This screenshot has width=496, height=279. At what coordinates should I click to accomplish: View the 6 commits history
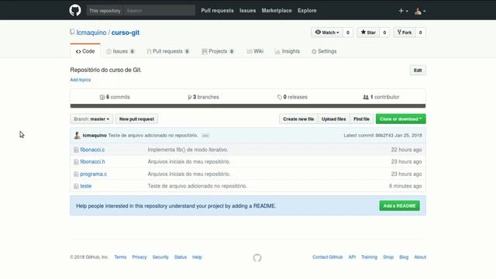(115, 97)
